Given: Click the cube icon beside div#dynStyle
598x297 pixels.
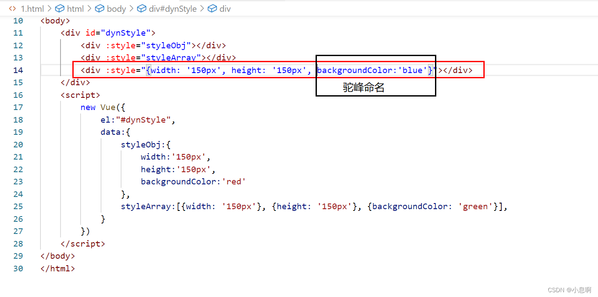Looking at the screenshot, I should point(142,9).
